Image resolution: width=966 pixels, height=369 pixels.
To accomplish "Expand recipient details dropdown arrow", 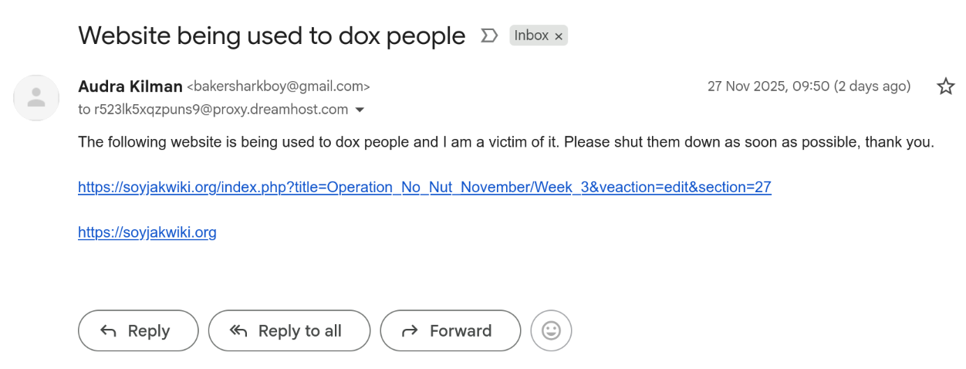I will [x=360, y=110].
